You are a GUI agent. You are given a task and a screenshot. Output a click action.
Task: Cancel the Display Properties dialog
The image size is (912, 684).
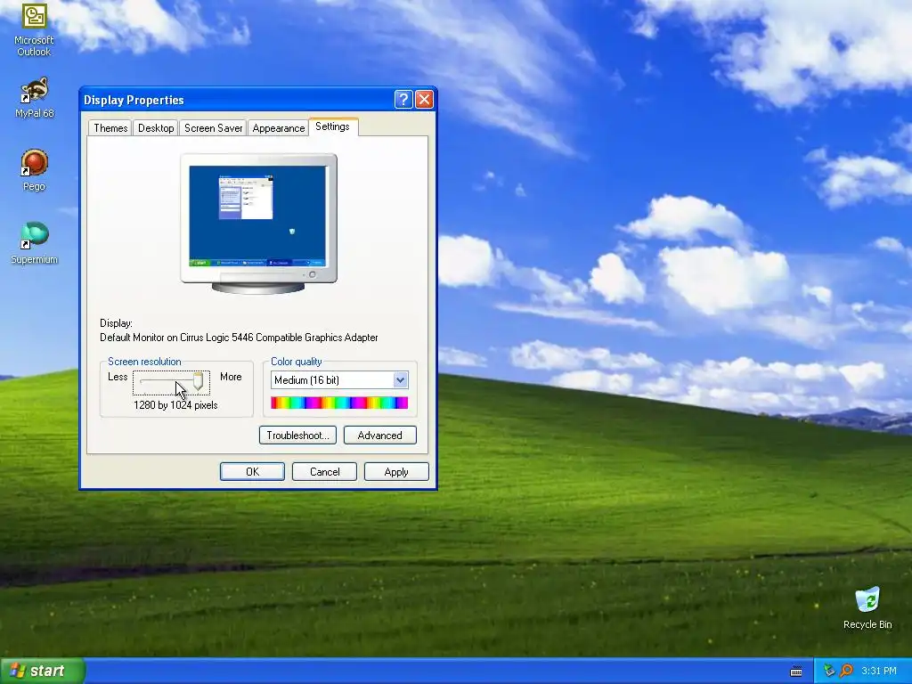point(324,472)
